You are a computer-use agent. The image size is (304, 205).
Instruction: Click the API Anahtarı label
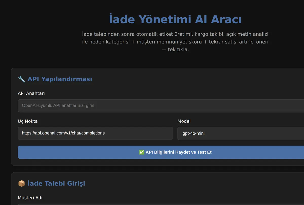(31, 93)
